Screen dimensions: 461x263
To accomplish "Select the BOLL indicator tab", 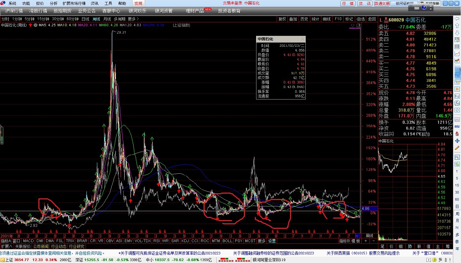I will click(227, 241).
